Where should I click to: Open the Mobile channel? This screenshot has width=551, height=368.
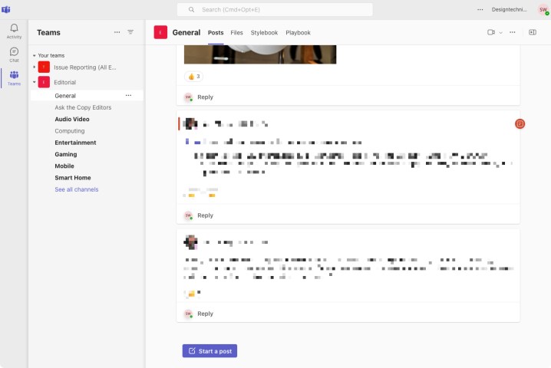coord(64,166)
